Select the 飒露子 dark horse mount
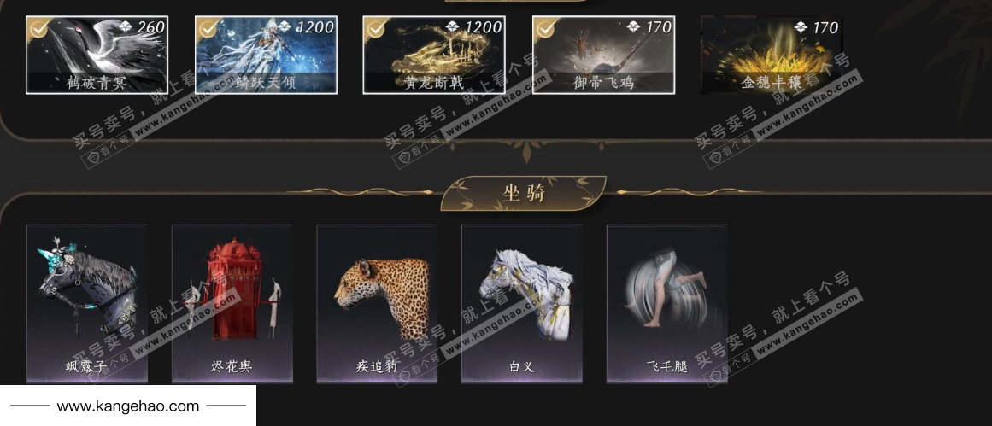This screenshot has width=992, height=426. point(87,304)
